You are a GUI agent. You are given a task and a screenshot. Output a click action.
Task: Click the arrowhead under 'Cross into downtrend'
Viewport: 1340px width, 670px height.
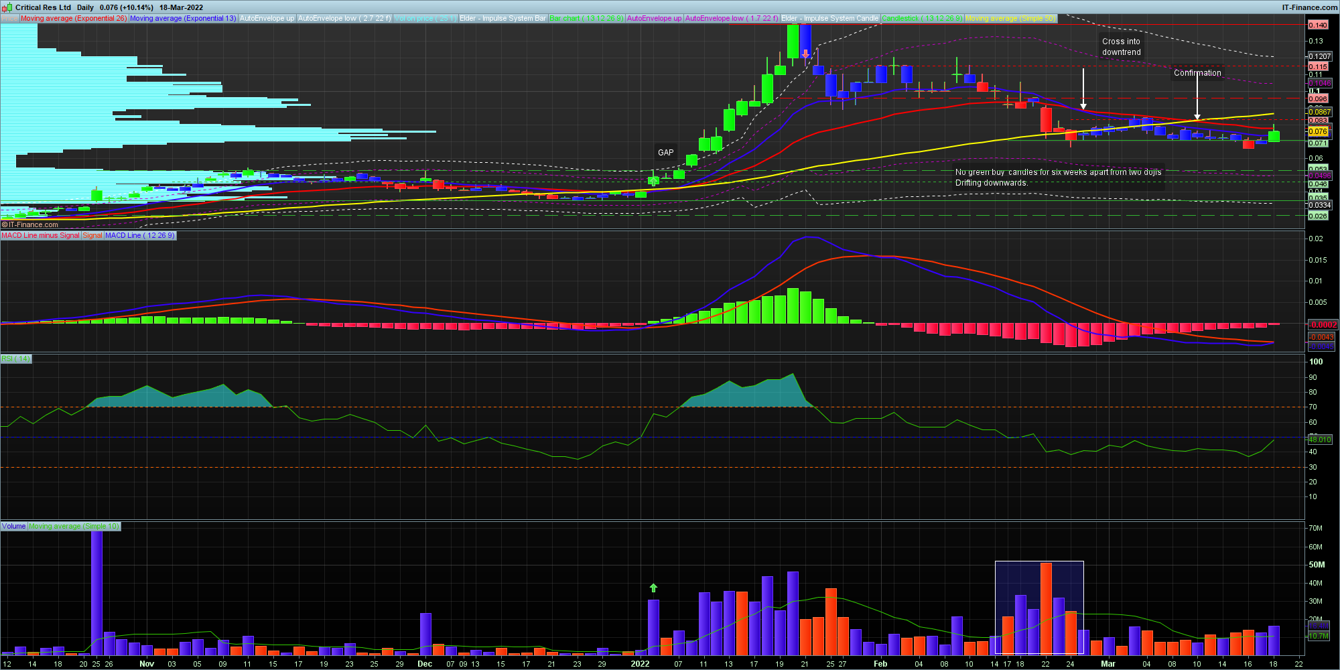point(1083,107)
